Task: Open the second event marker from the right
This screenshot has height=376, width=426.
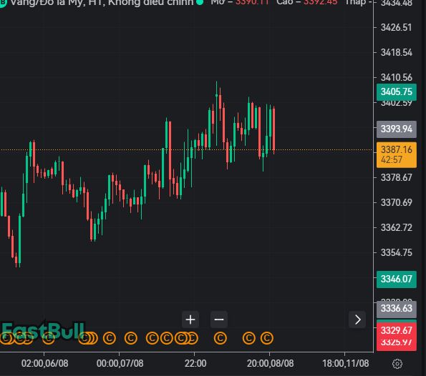Action: point(249,338)
